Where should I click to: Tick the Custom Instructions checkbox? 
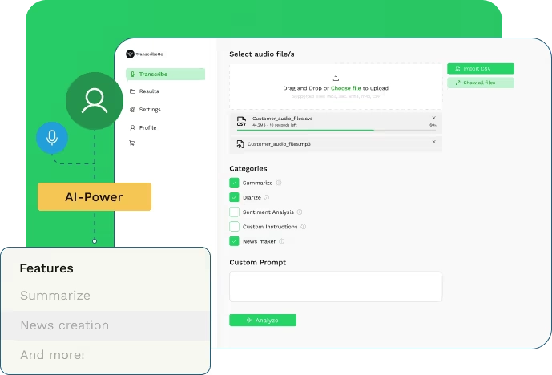235,227
